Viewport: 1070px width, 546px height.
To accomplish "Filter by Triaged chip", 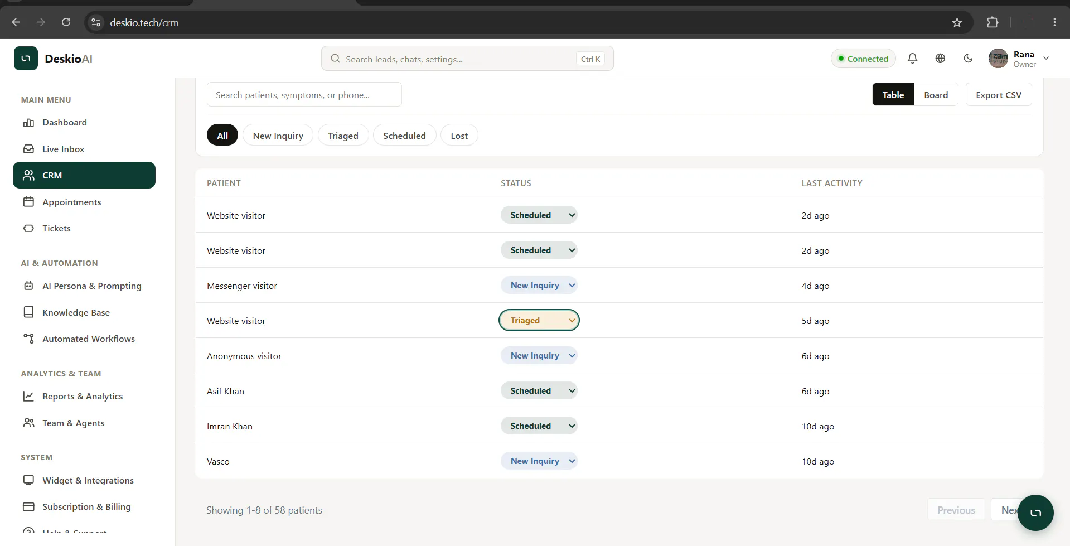I will [x=343, y=136].
